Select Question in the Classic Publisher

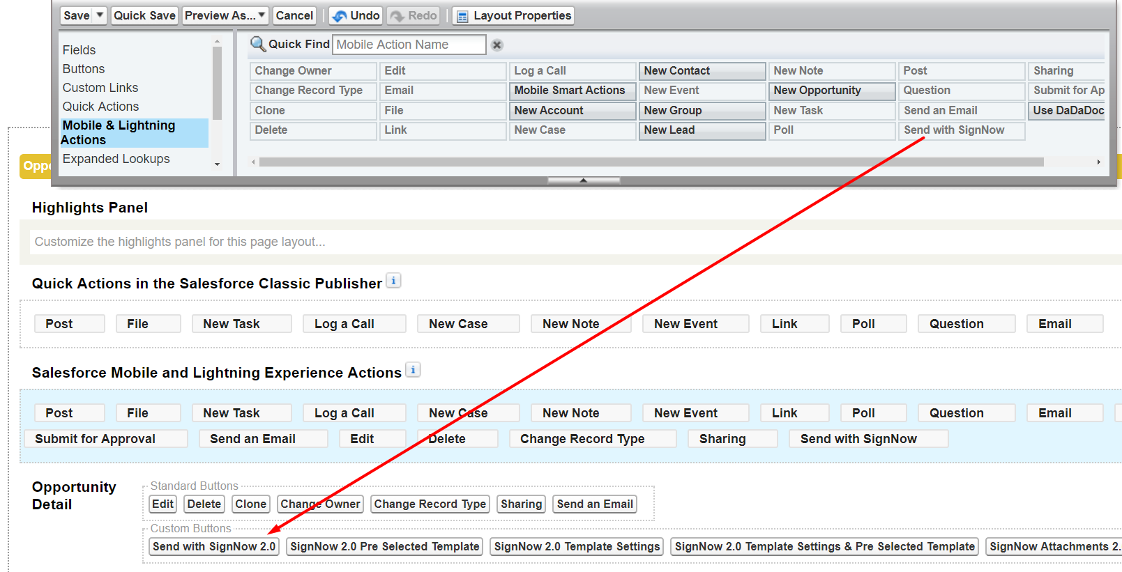[966, 324]
